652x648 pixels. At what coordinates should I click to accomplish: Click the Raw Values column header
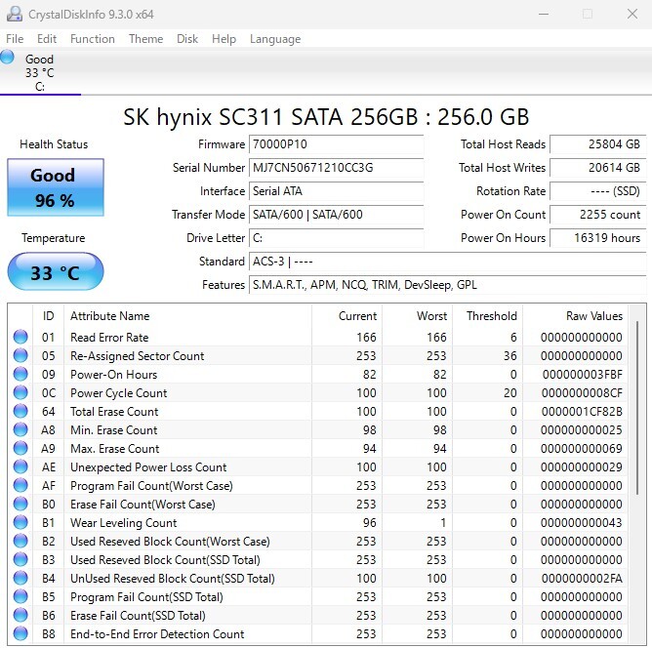[x=594, y=316]
